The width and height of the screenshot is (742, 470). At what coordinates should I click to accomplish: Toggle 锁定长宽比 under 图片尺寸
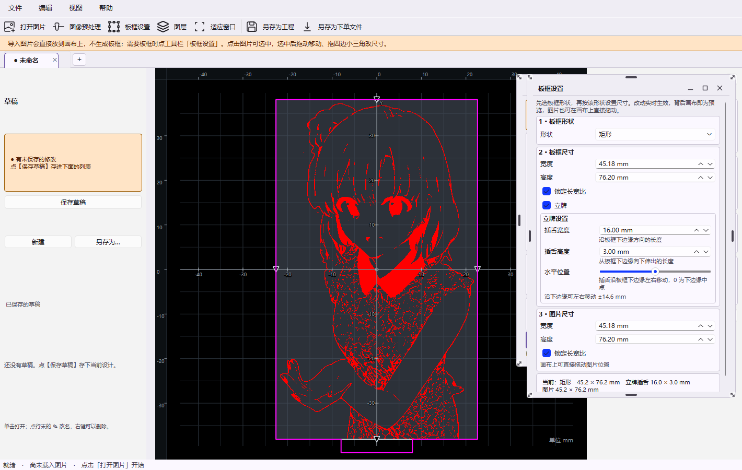click(x=547, y=354)
